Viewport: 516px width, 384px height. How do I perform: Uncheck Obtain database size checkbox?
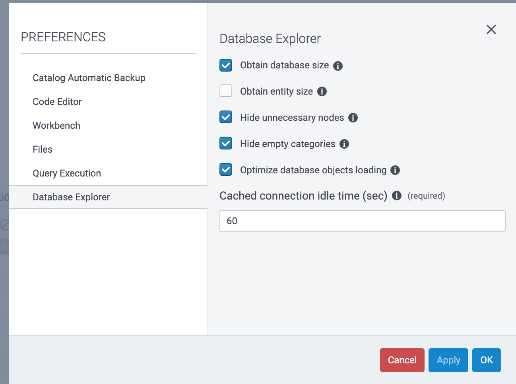click(226, 65)
